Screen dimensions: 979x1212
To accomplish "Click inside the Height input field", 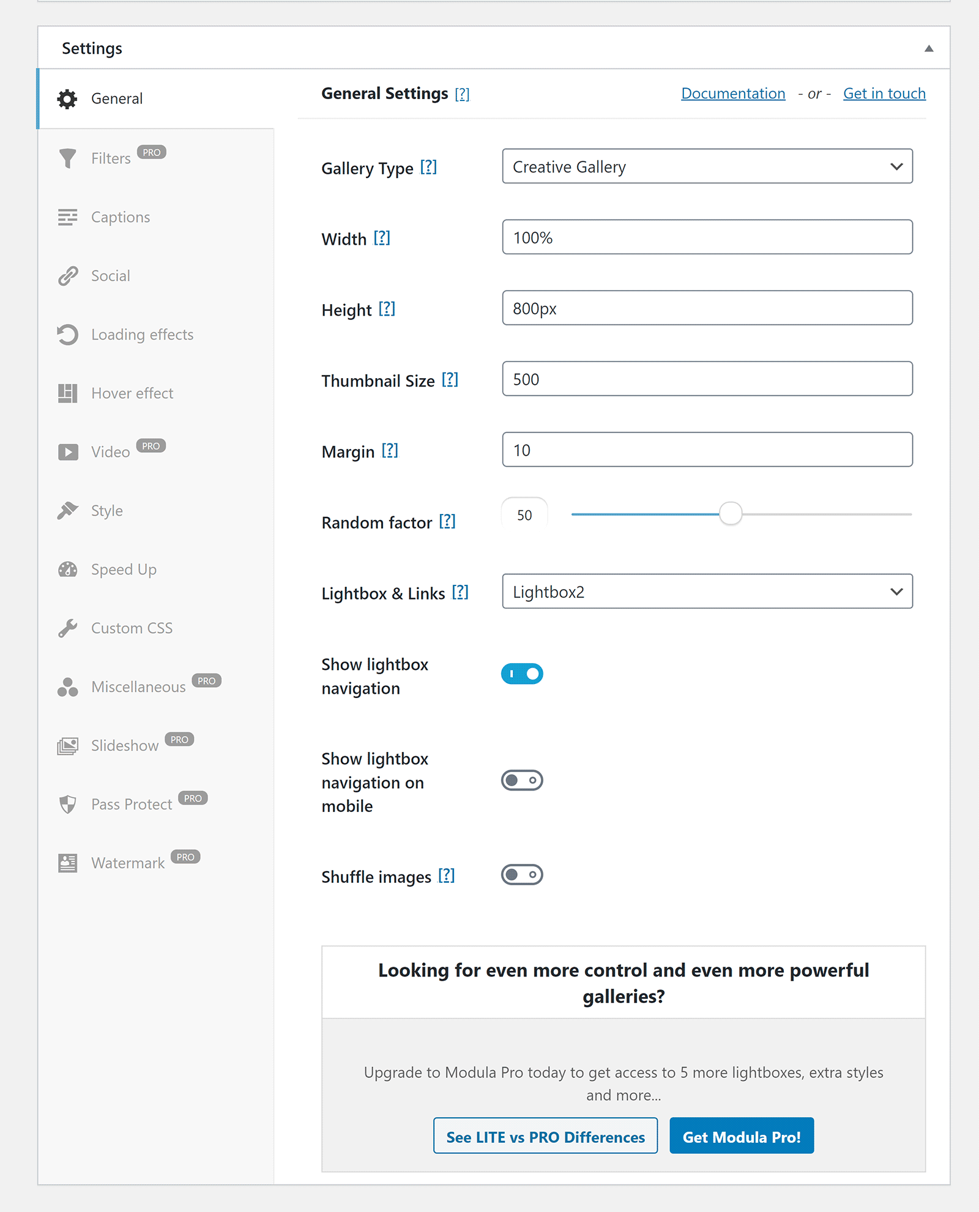I will coord(707,308).
